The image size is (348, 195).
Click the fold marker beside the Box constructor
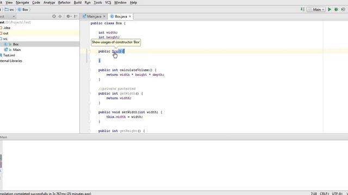89,51
